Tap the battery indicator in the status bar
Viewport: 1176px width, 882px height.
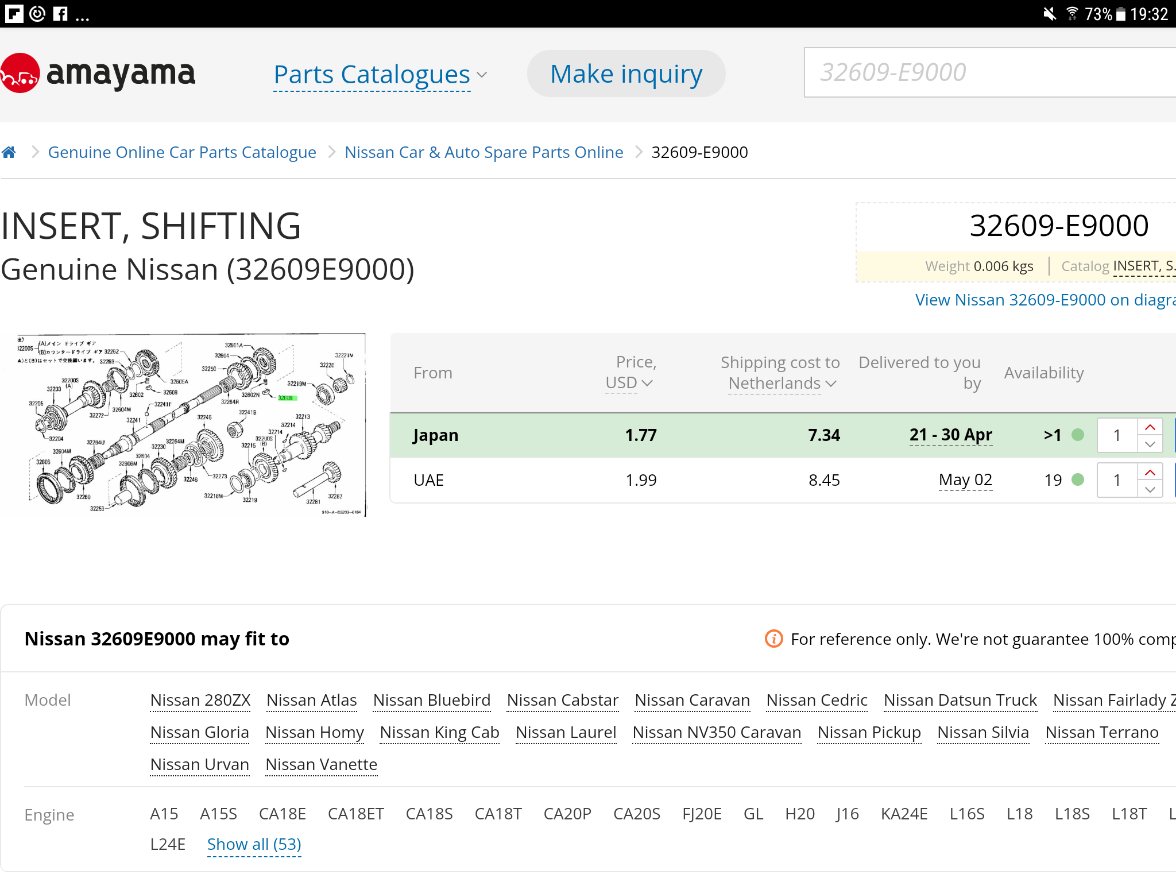(x=1120, y=14)
